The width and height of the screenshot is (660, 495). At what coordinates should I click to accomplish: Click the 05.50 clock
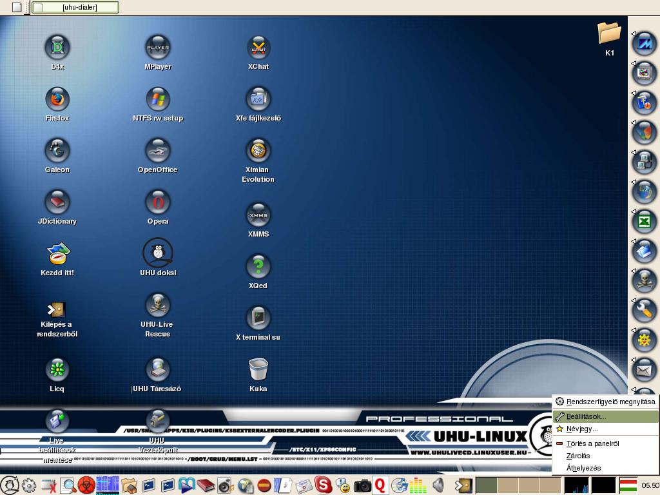pos(650,485)
